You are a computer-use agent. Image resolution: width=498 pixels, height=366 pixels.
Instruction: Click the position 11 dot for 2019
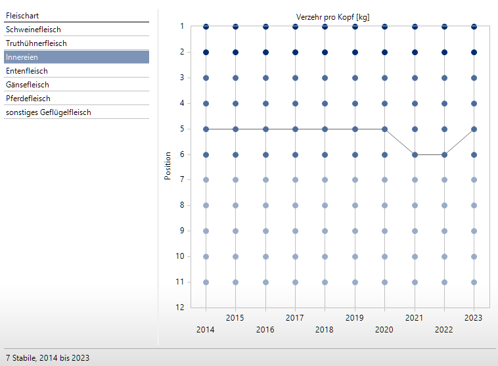355,283
